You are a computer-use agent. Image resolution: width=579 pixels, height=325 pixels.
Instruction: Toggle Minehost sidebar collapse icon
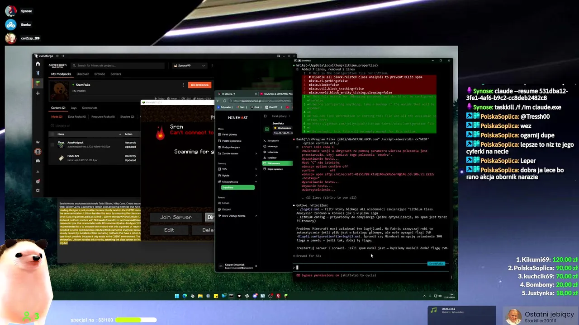click(x=265, y=116)
